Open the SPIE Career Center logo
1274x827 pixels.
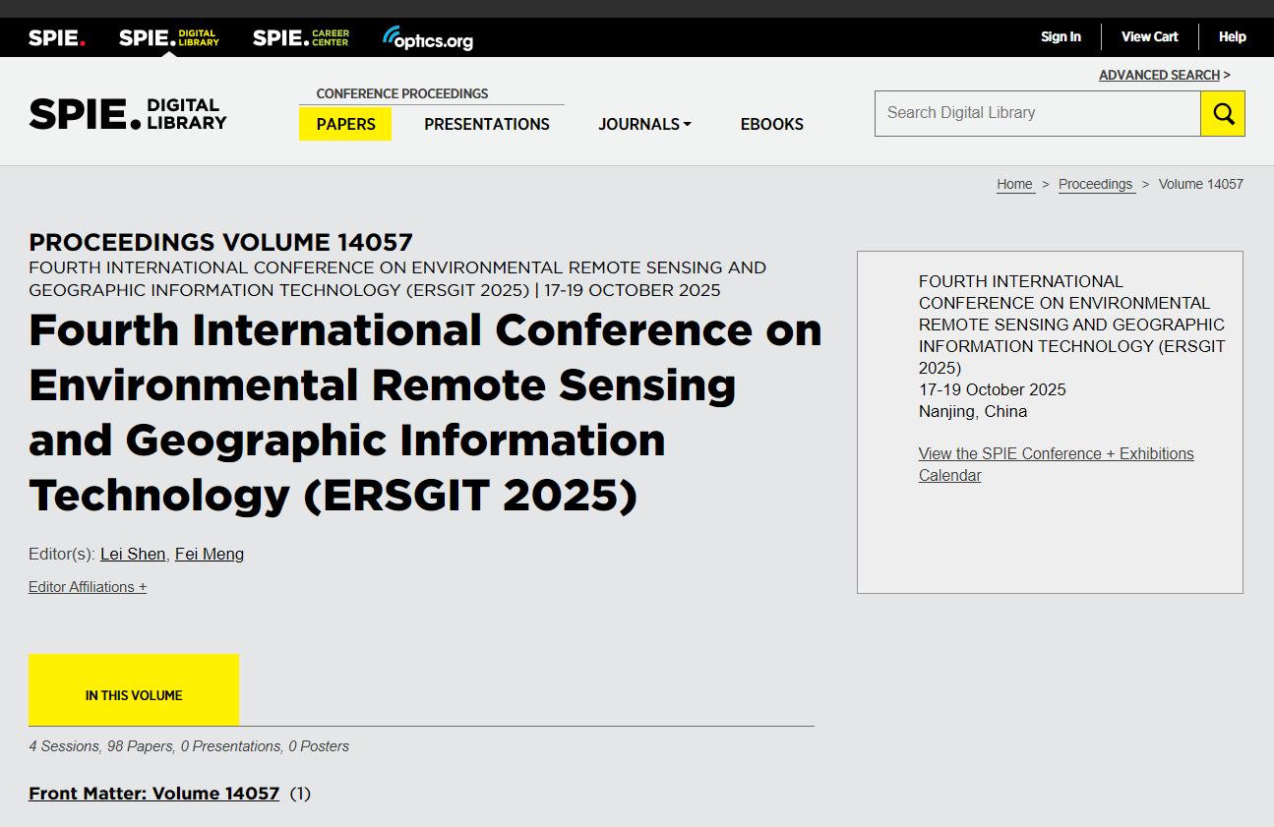(x=300, y=38)
